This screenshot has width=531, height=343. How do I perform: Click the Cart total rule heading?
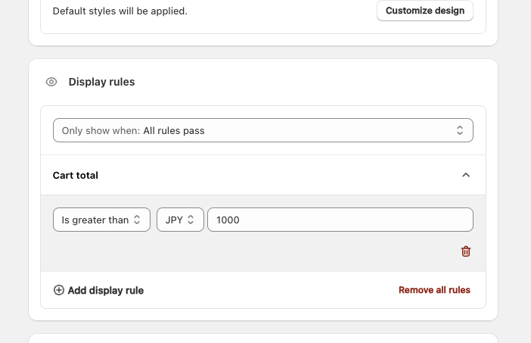(x=76, y=175)
